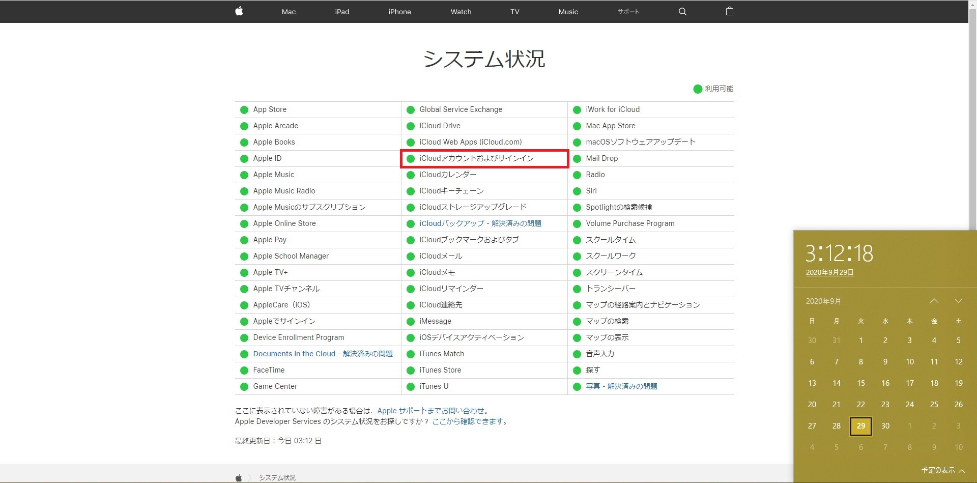This screenshot has width=977, height=483.
Task: Click the Apple logo in the navigation bar
Action: coord(239,11)
